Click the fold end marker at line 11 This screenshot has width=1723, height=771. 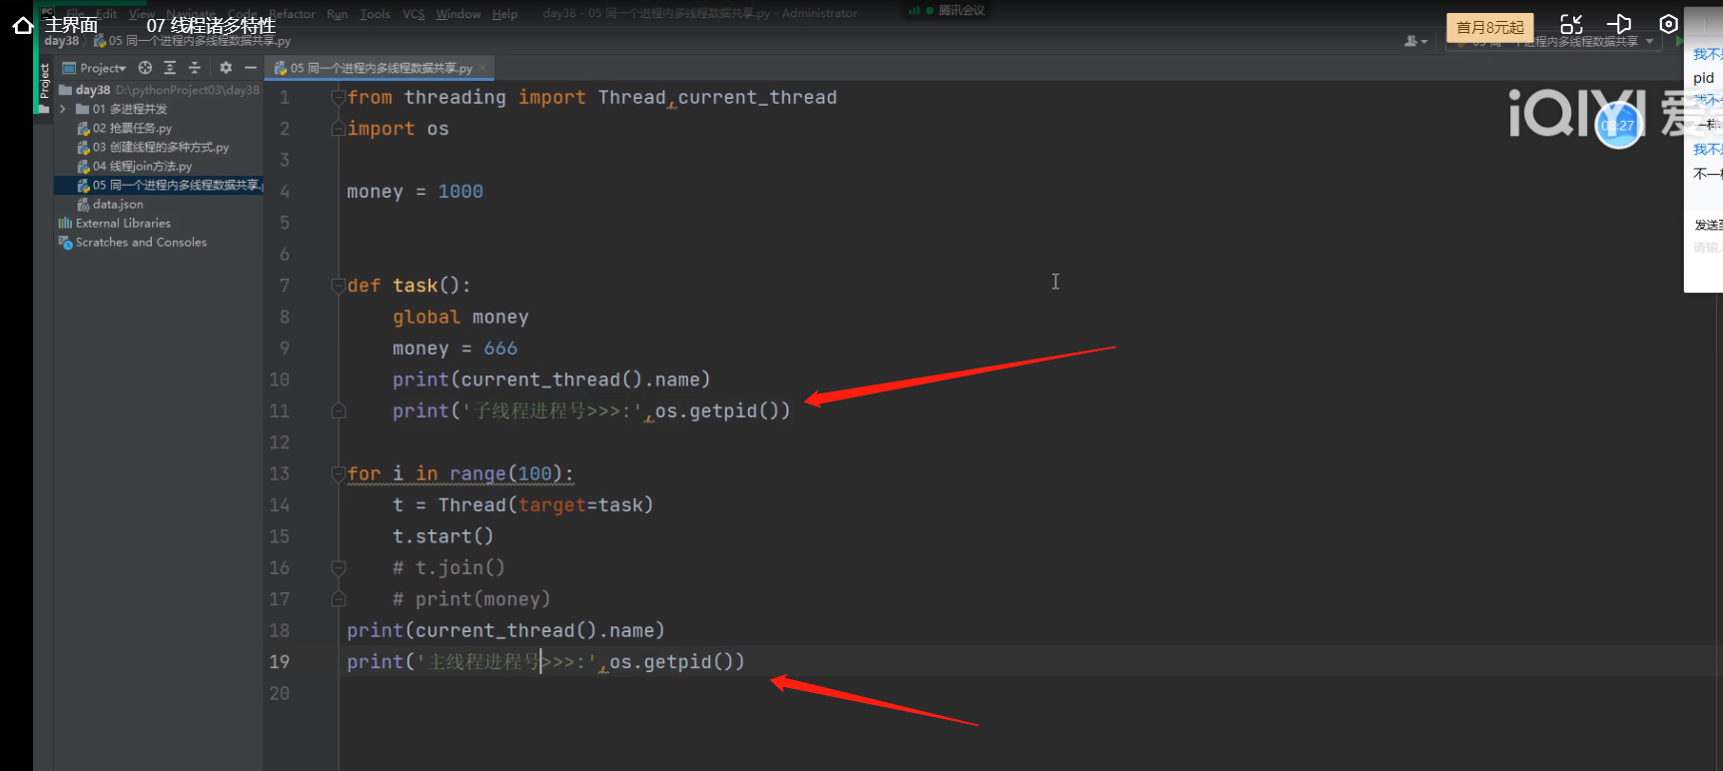(x=339, y=410)
